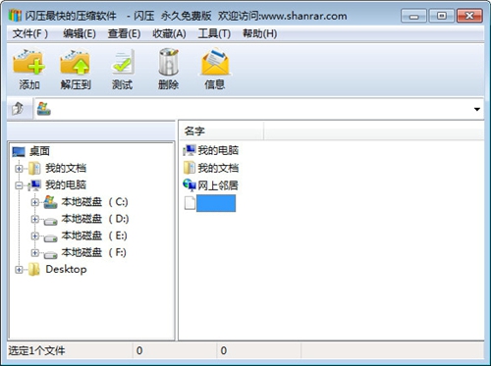Select 我的文档 text in file list
This screenshot has width=491, height=366.
218,168
